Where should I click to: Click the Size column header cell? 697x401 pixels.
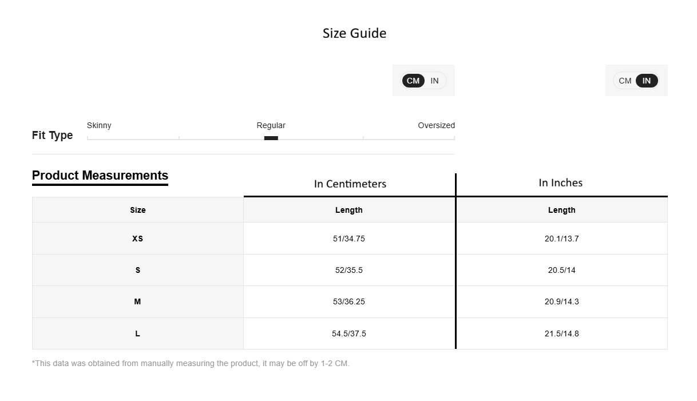pyautogui.click(x=138, y=210)
